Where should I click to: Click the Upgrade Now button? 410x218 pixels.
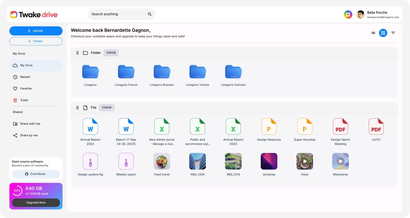pos(36,202)
